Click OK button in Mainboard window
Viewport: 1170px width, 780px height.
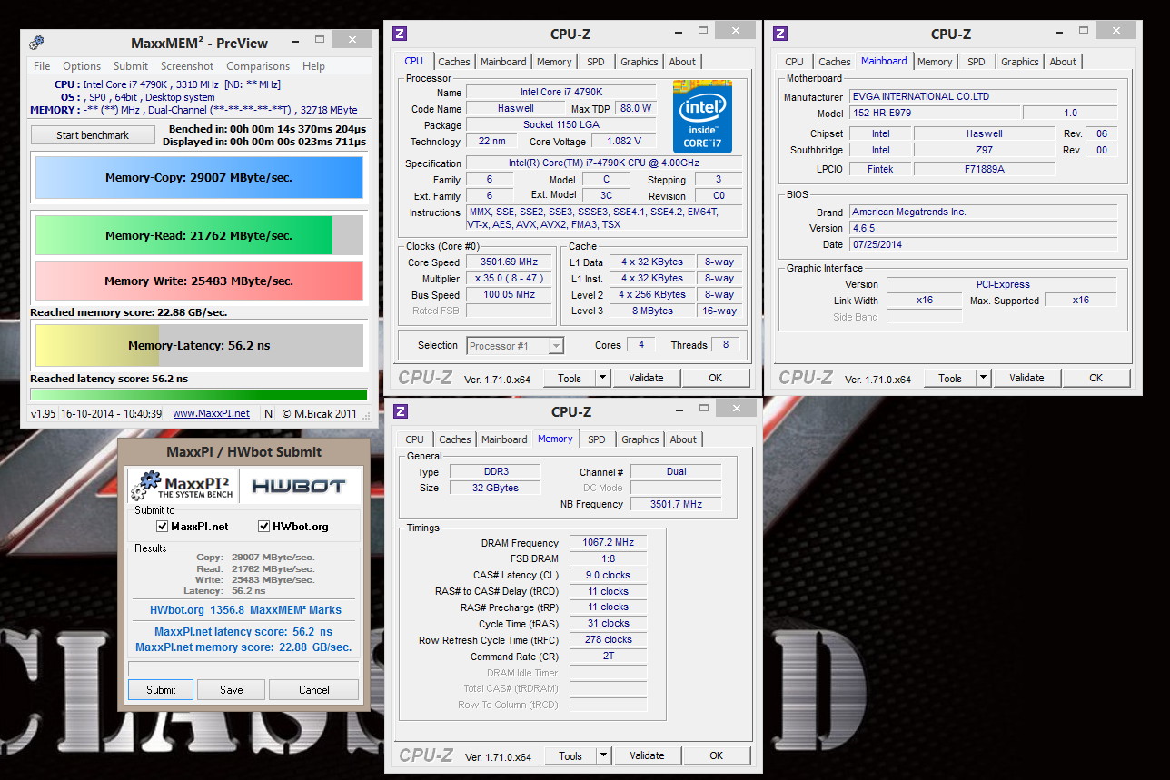[x=1096, y=378]
